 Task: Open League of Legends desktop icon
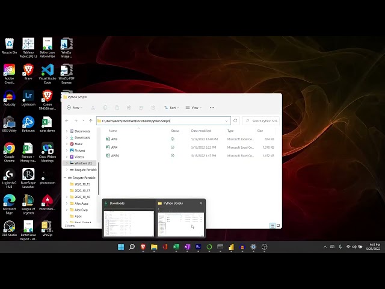click(28, 204)
